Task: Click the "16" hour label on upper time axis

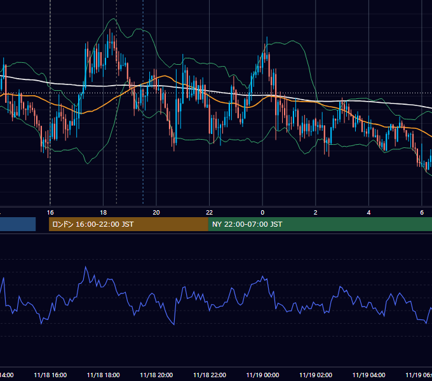Action: (x=50, y=213)
